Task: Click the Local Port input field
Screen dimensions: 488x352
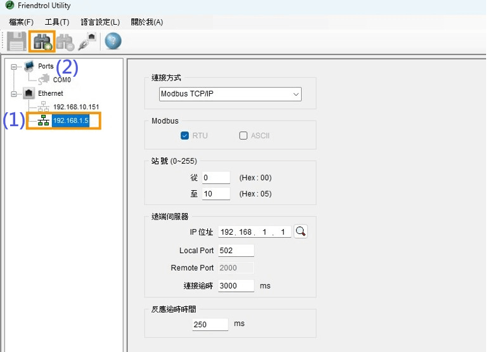Action: pos(236,251)
